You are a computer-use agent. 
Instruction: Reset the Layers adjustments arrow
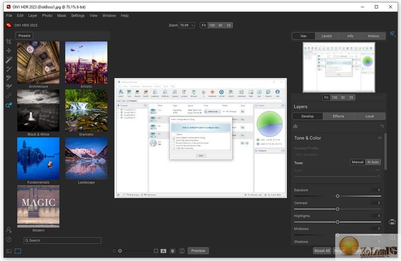pyautogui.click(x=382, y=126)
